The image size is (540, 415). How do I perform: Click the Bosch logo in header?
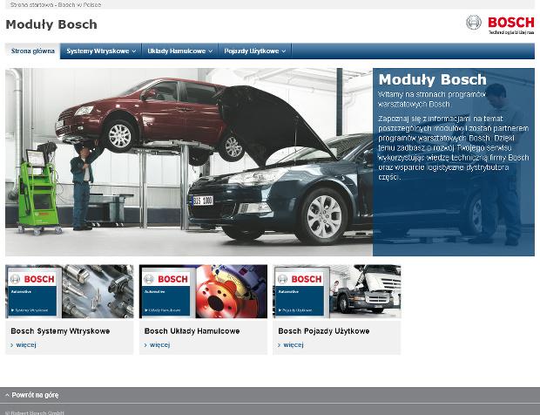[500, 24]
